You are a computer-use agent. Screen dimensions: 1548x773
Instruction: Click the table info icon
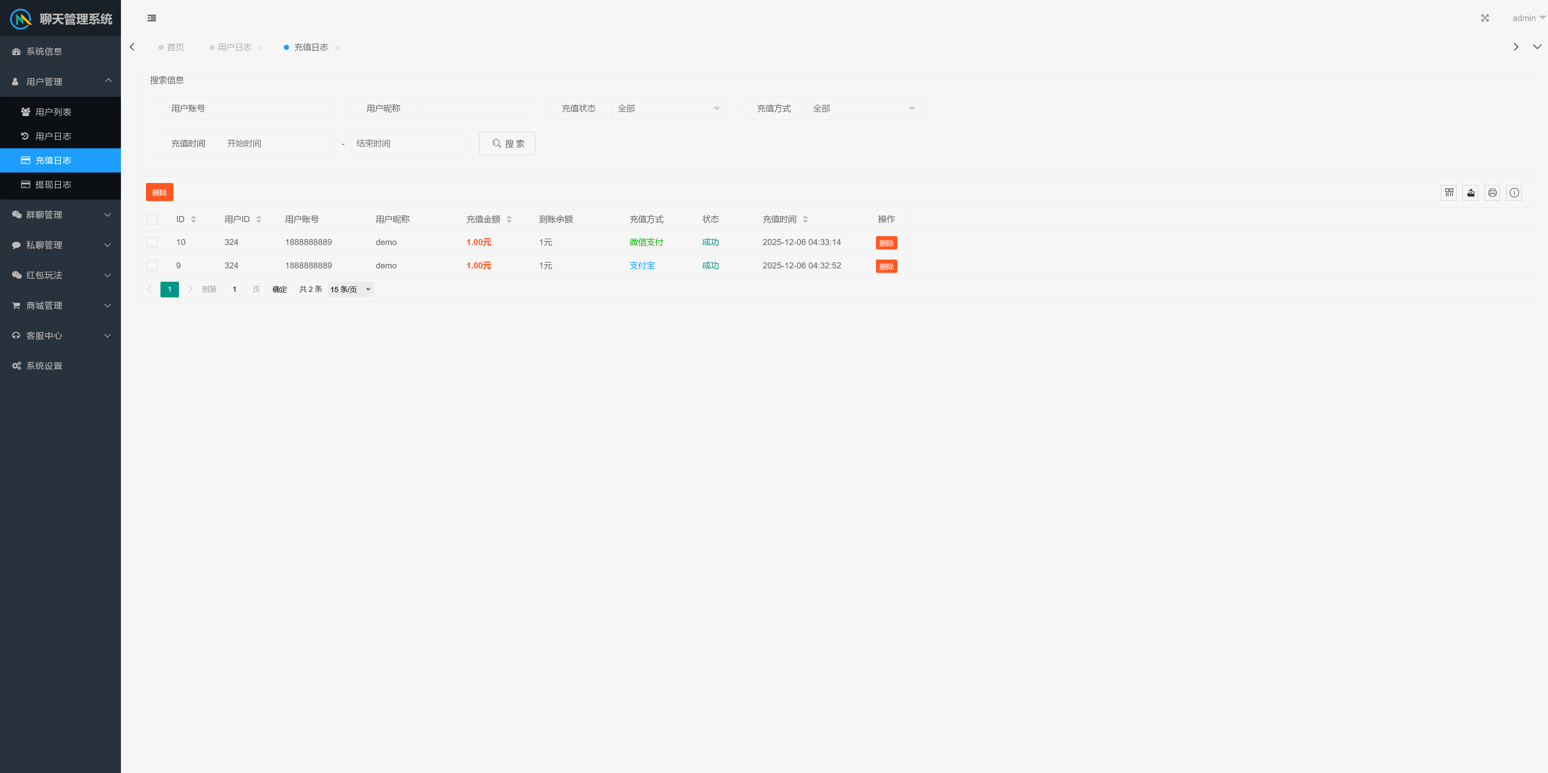pos(1514,193)
